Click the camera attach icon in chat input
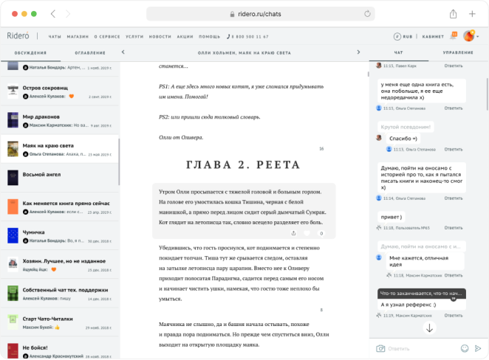The image size is (489, 360). (x=380, y=348)
